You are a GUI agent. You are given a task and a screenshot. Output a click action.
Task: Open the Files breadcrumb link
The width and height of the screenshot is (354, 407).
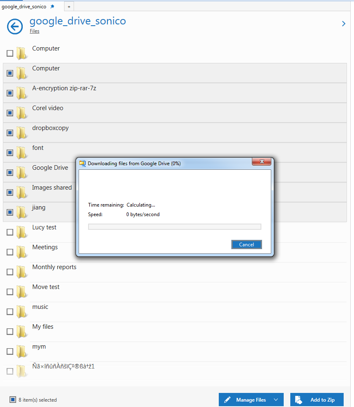pos(34,31)
